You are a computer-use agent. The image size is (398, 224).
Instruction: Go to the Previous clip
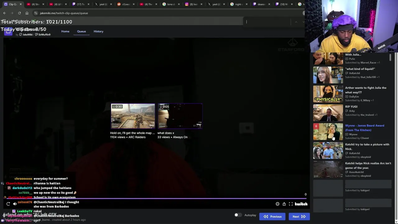coord(272,217)
